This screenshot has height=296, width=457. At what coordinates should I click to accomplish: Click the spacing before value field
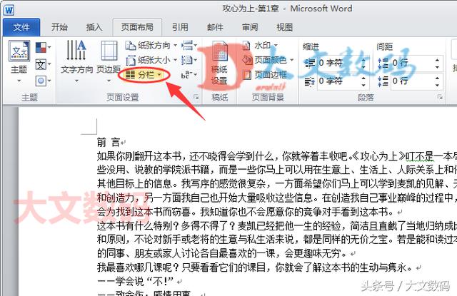[411, 63]
